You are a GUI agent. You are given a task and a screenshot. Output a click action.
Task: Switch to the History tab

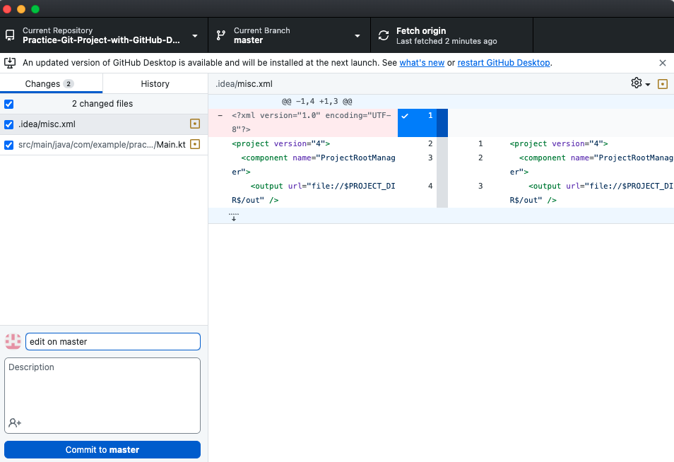click(155, 83)
